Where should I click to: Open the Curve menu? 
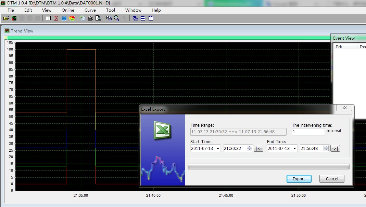(90, 10)
